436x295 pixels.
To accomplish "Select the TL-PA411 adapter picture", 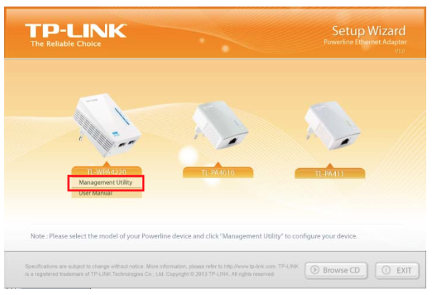I will pos(332,126).
